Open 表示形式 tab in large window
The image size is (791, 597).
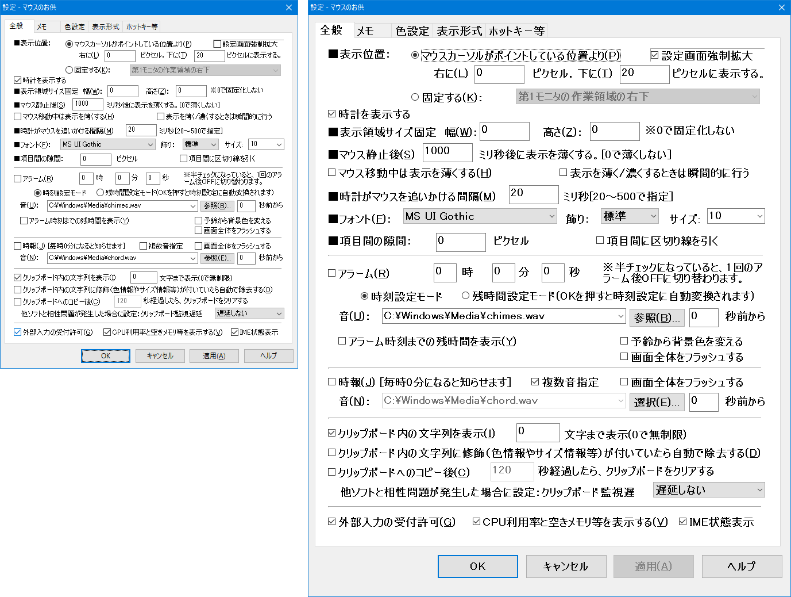pyautogui.click(x=459, y=31)
